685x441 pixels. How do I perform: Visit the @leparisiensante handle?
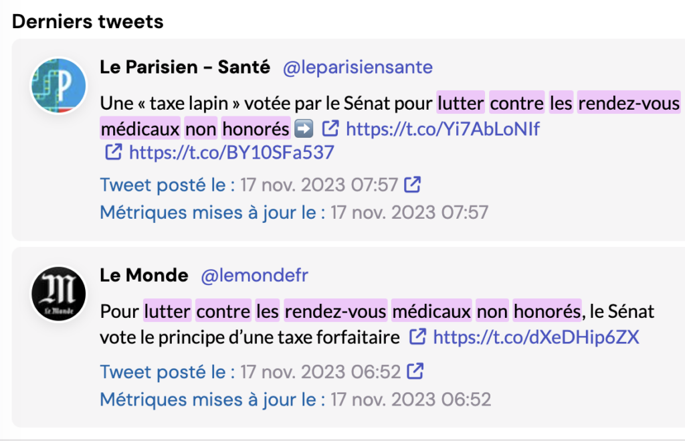(358, 67)
